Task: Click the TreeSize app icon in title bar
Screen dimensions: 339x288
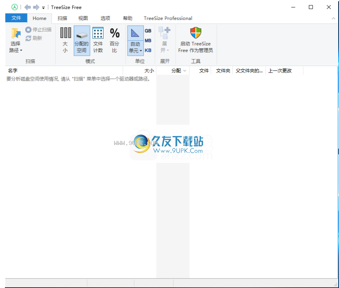Action: [x=15, y=7]
